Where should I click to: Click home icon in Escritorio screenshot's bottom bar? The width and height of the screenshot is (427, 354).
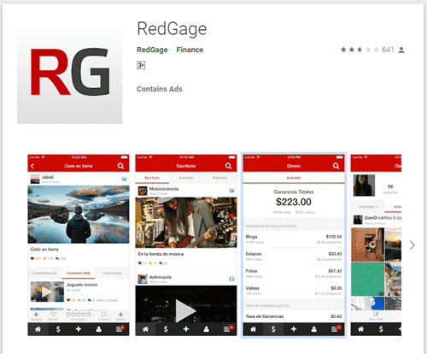point(145,329)
